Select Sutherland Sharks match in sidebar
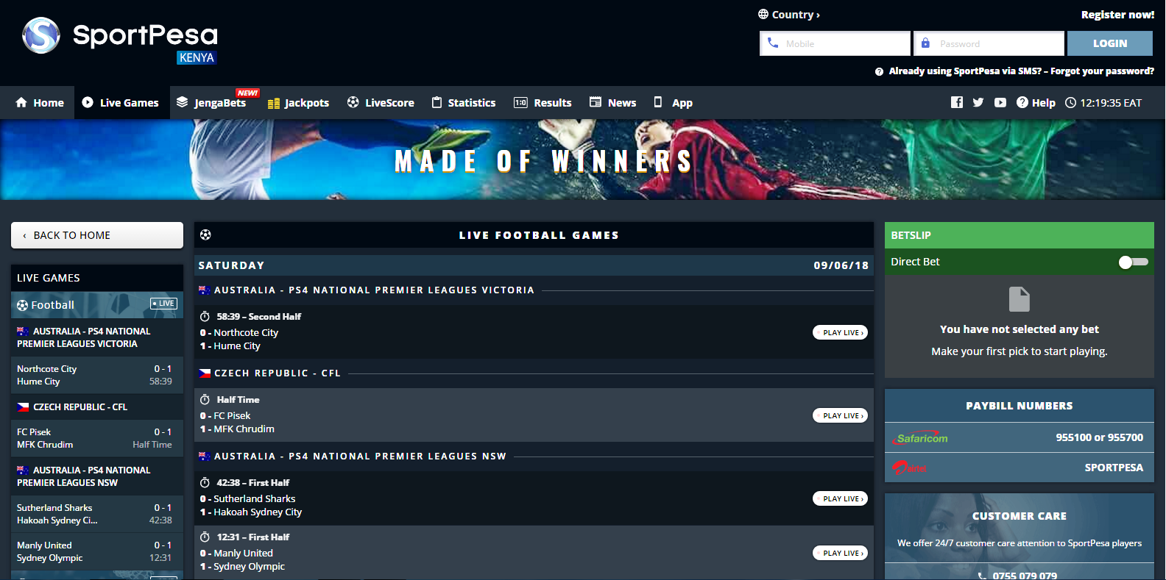Viewport: 1166px width, 580px height. pyautogui.click(x=97, y=514)
